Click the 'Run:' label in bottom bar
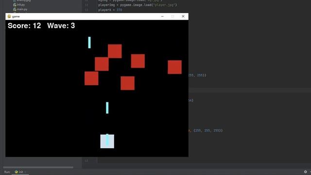 (x=7, y=172)
